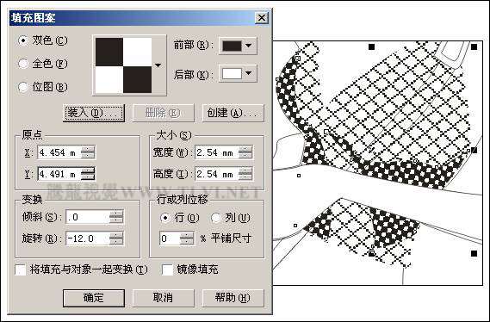490x322 pixels.
Task: Click the 旋转 rotate value field
Action: click(x=88, y=239)
